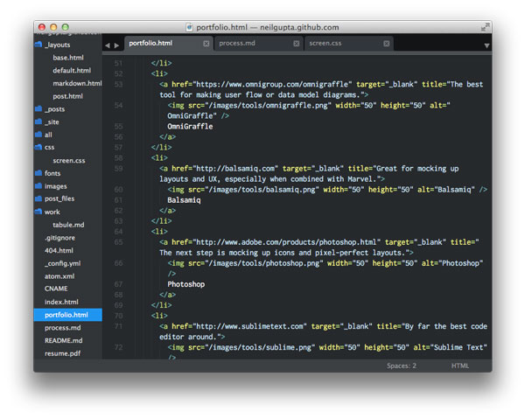Open README.md file
This screenshot has width=525, height=418.
point(63,340)
